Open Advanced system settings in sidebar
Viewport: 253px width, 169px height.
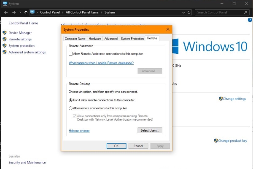pos(27,52)
